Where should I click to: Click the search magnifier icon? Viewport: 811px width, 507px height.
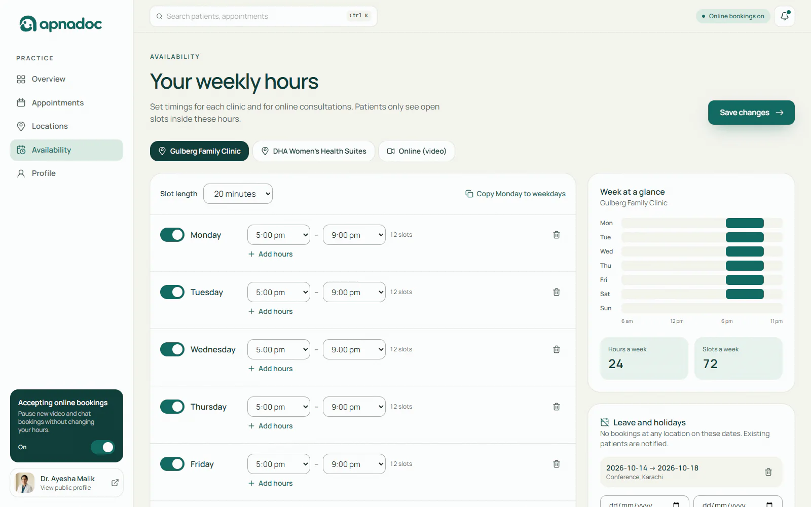point(159,16)
